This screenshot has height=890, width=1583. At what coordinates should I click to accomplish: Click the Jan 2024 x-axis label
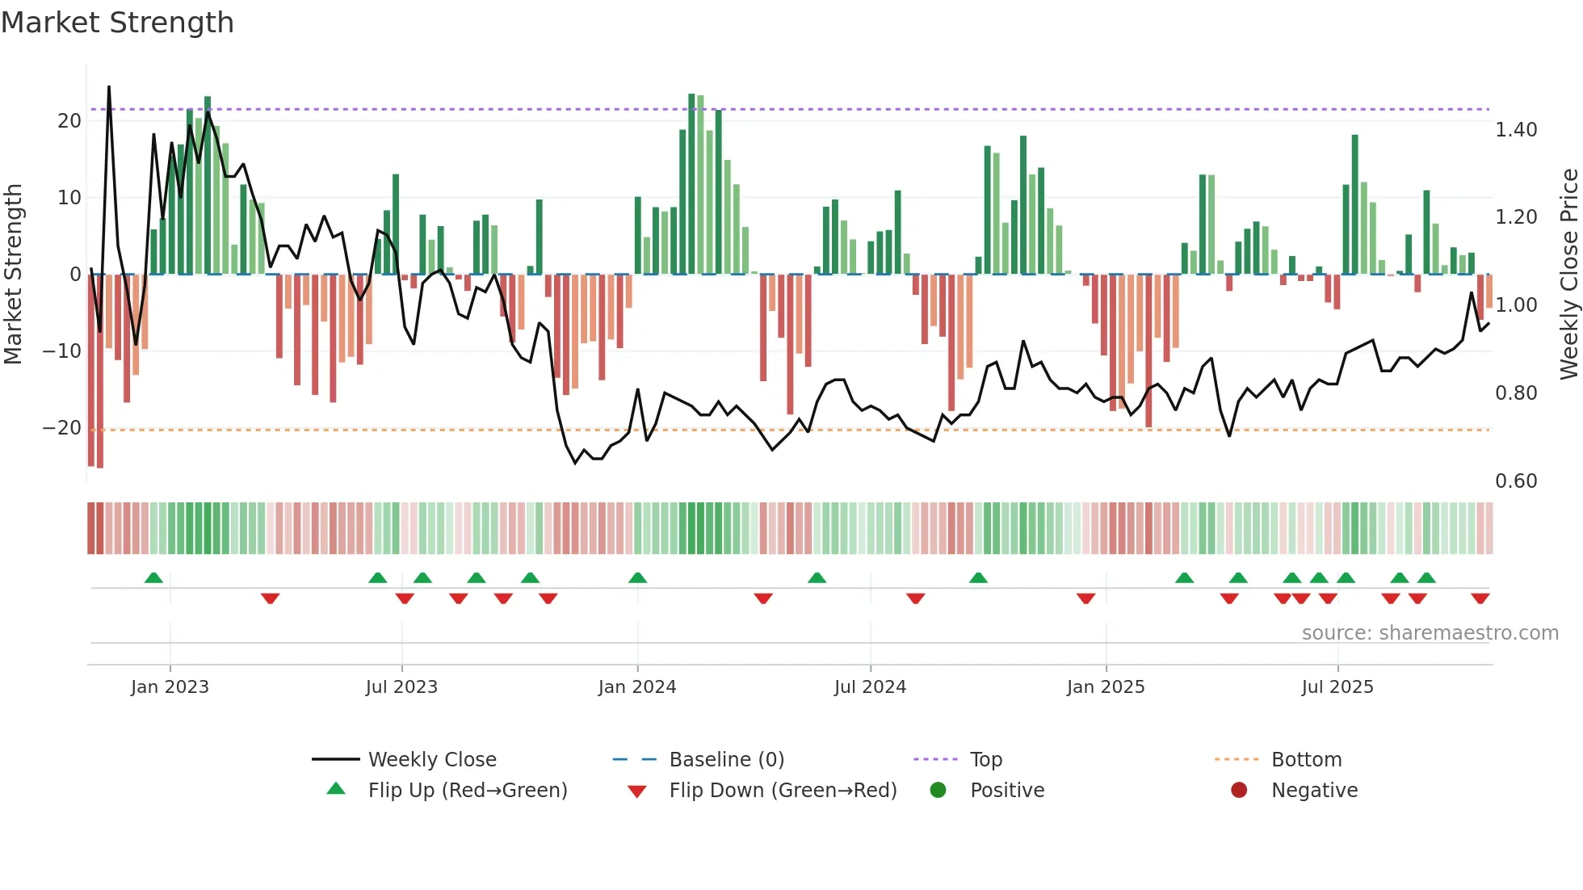pos(637,687)
